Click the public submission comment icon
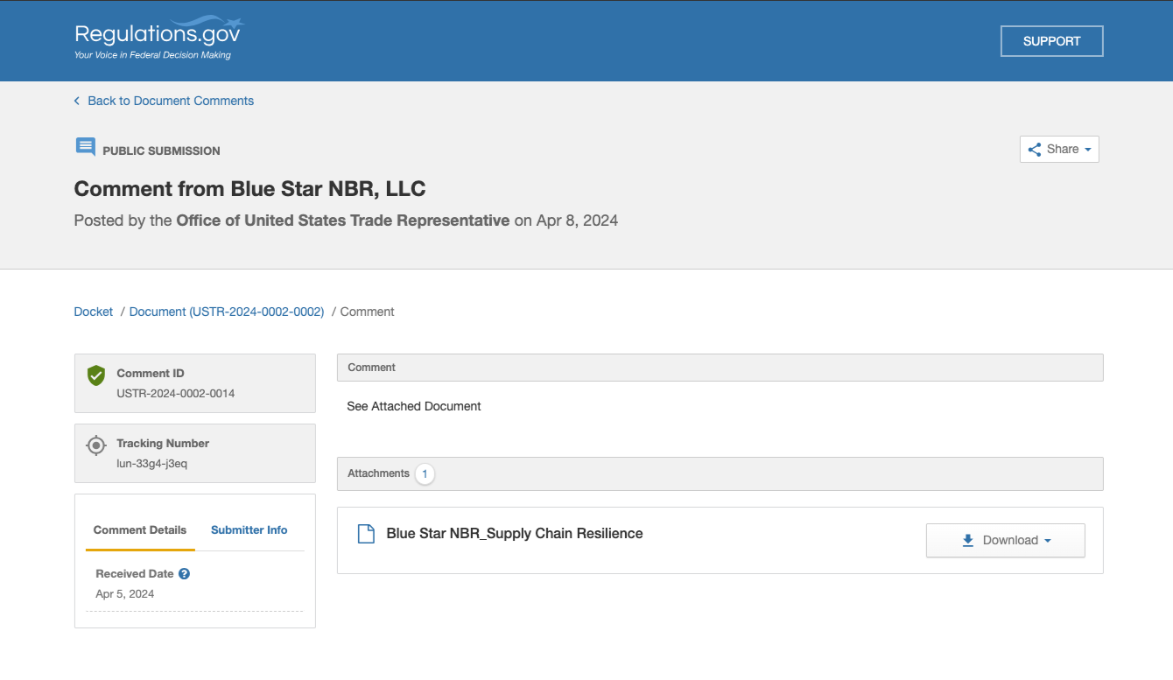The height and width of the screenshot is (680, 1173). click(x=85, y=147)
